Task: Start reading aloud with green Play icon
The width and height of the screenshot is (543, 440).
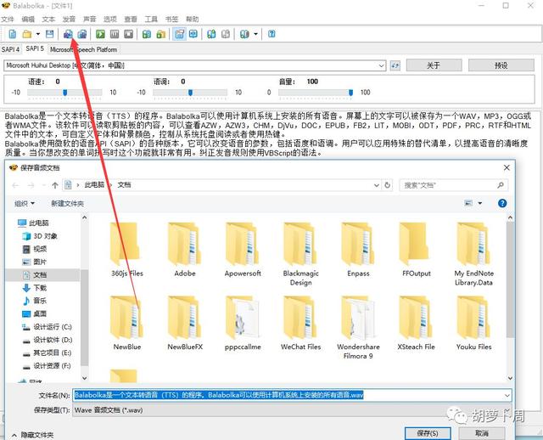Action: (x=100, y=34)
